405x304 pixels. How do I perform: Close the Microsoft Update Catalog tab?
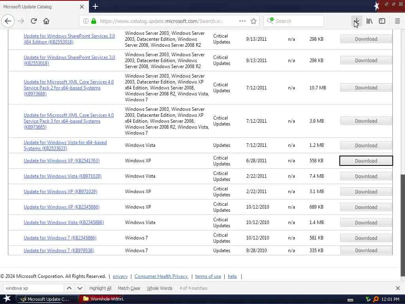[81, 7]
